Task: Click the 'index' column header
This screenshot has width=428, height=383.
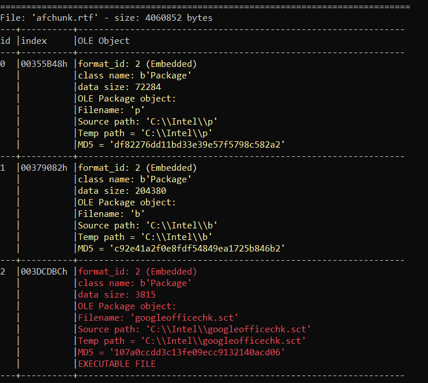Action: click(34, 41)
